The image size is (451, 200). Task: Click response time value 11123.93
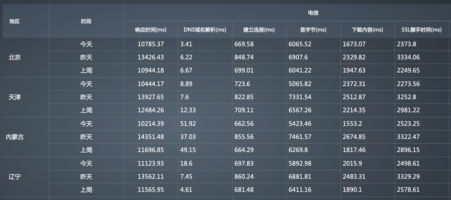point(151,163)
